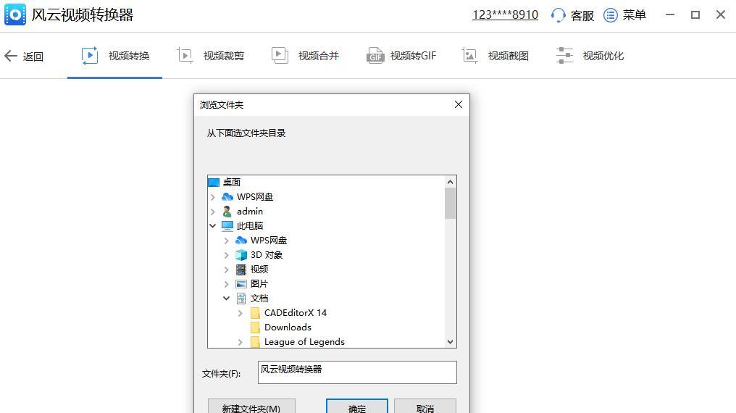Select the 文档 tree item label
Screen dimensions: 736x413
(259, 299)
